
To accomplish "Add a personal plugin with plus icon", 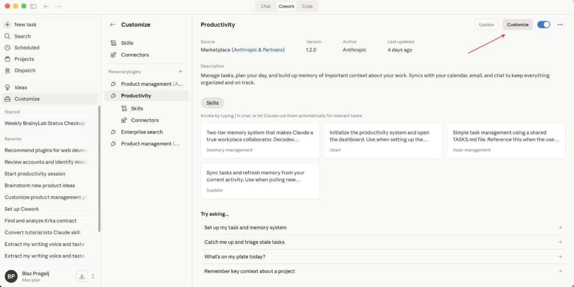I will tap(180, 72).
